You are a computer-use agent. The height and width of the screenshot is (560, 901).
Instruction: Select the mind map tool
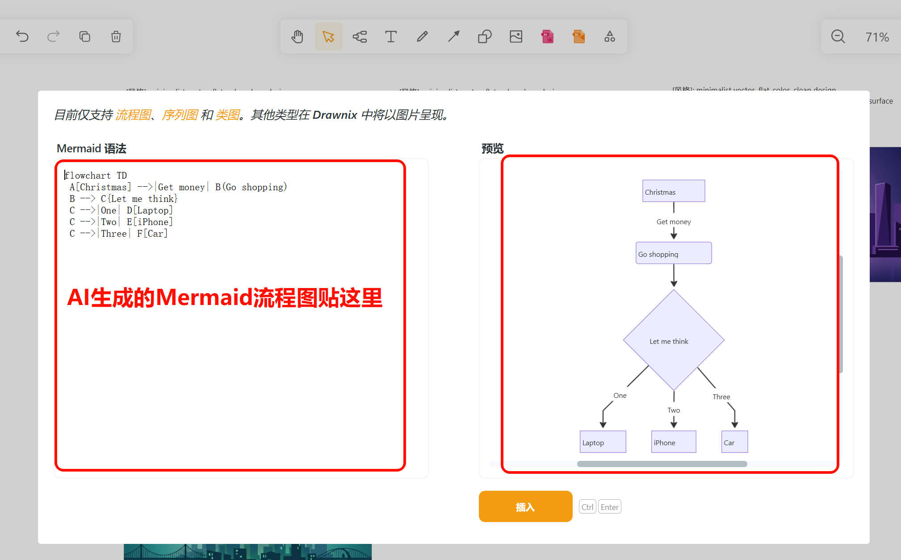[x=360, y=36]
